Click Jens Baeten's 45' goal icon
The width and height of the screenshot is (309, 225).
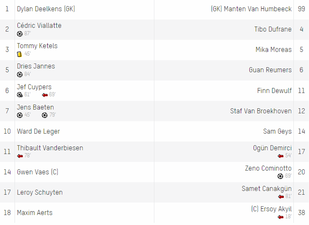pyautogui.click(x=20, y=115)
